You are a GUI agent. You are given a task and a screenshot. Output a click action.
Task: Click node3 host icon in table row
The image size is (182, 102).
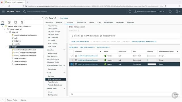[76, 64]
